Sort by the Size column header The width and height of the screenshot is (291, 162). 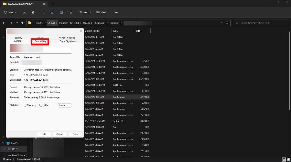(138, 31)
